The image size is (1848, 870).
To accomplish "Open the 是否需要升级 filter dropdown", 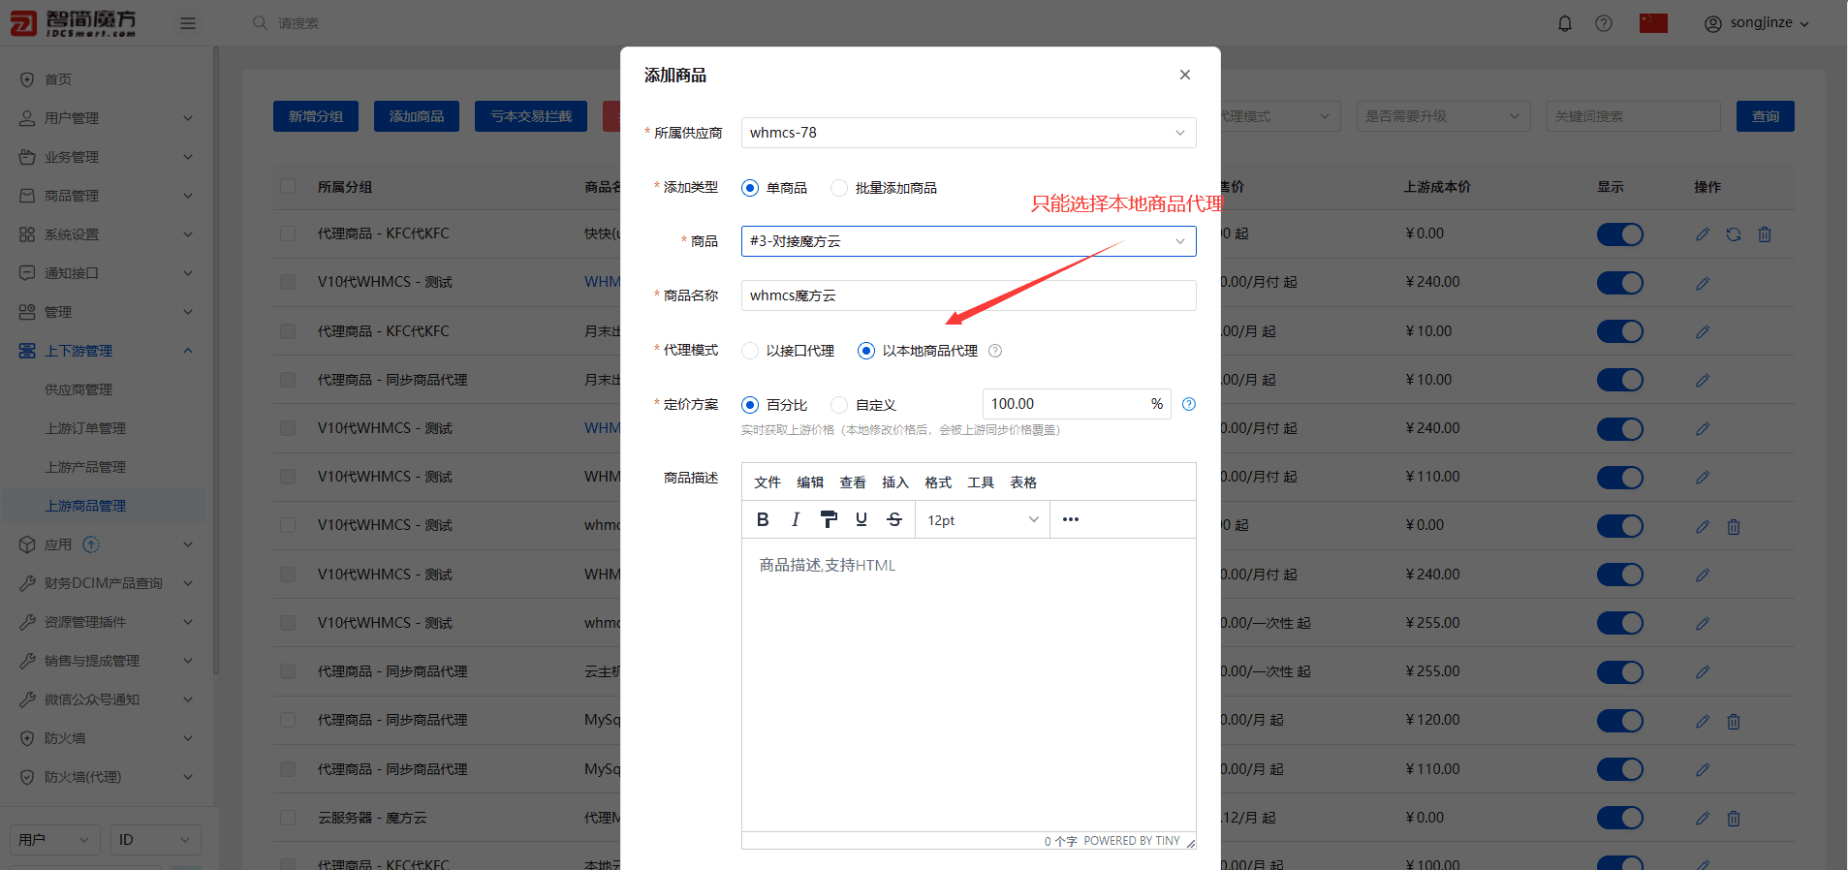I will [1443, 116].
